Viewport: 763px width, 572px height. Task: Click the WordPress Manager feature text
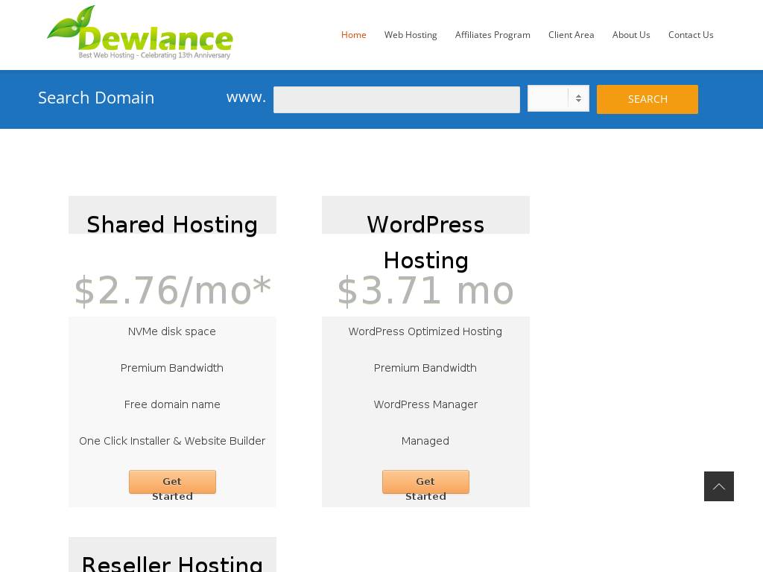pyautogui.click(x=425, y=404)
